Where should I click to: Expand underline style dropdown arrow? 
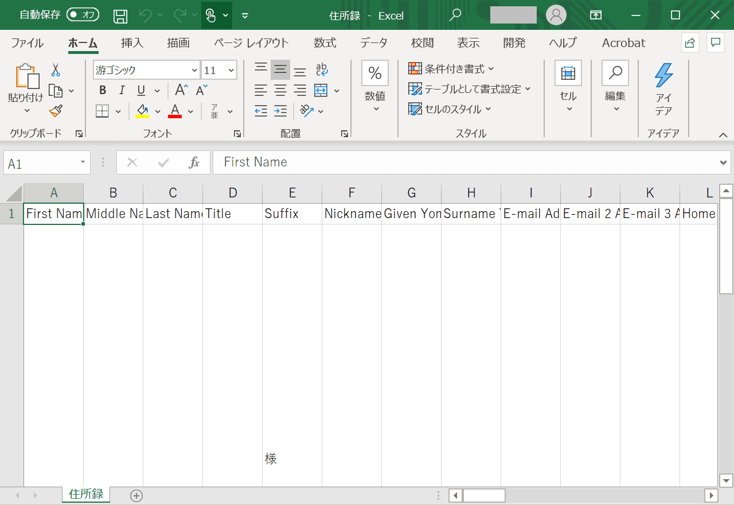click(157, 91)
